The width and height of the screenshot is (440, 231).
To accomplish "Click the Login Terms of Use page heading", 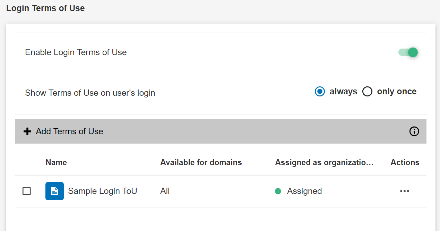I will (45, 8).
